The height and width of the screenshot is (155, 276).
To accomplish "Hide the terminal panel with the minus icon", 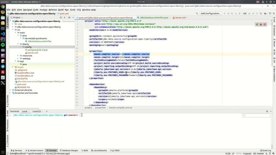I will click(x=271, y=111).
